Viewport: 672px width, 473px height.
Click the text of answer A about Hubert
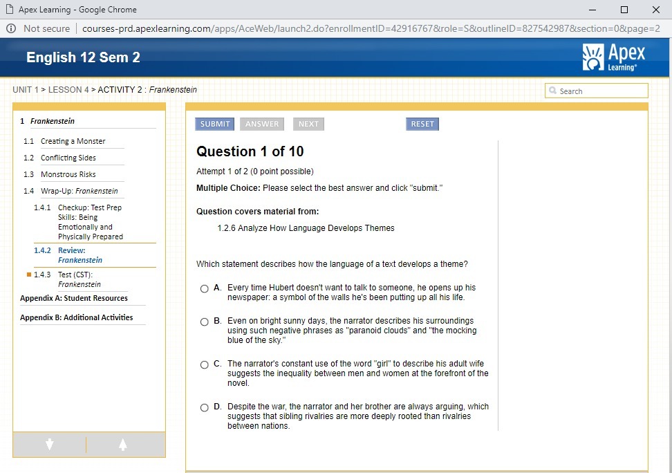(x=351, y=293)
